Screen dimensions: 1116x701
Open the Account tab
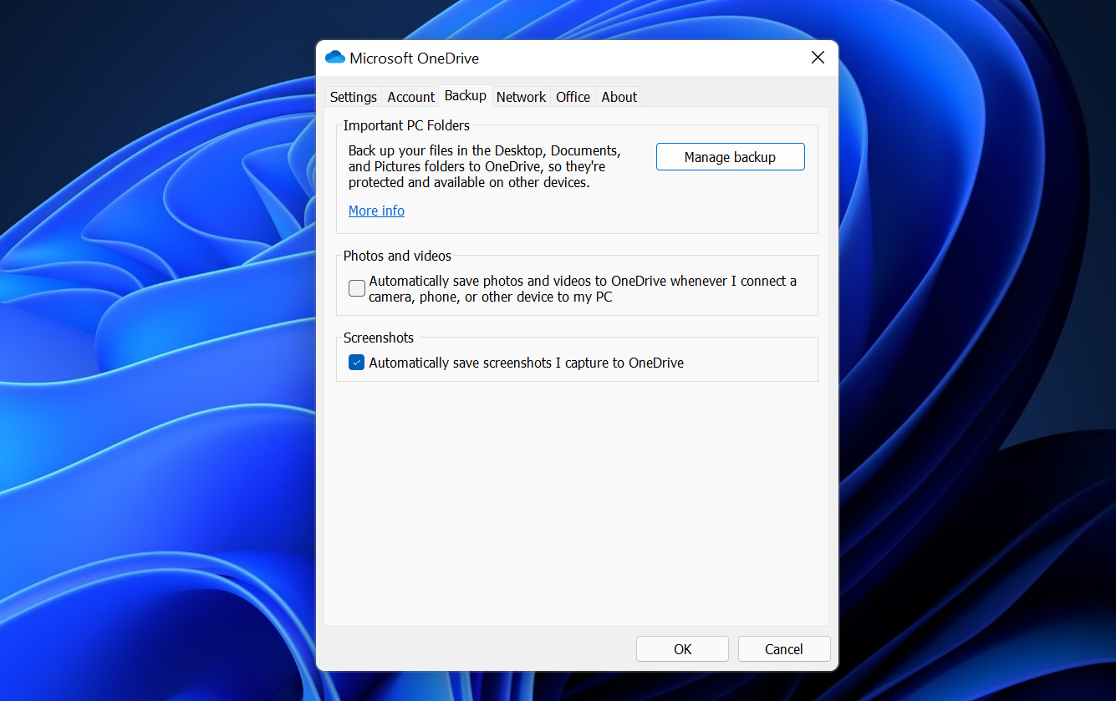[410, 97]
